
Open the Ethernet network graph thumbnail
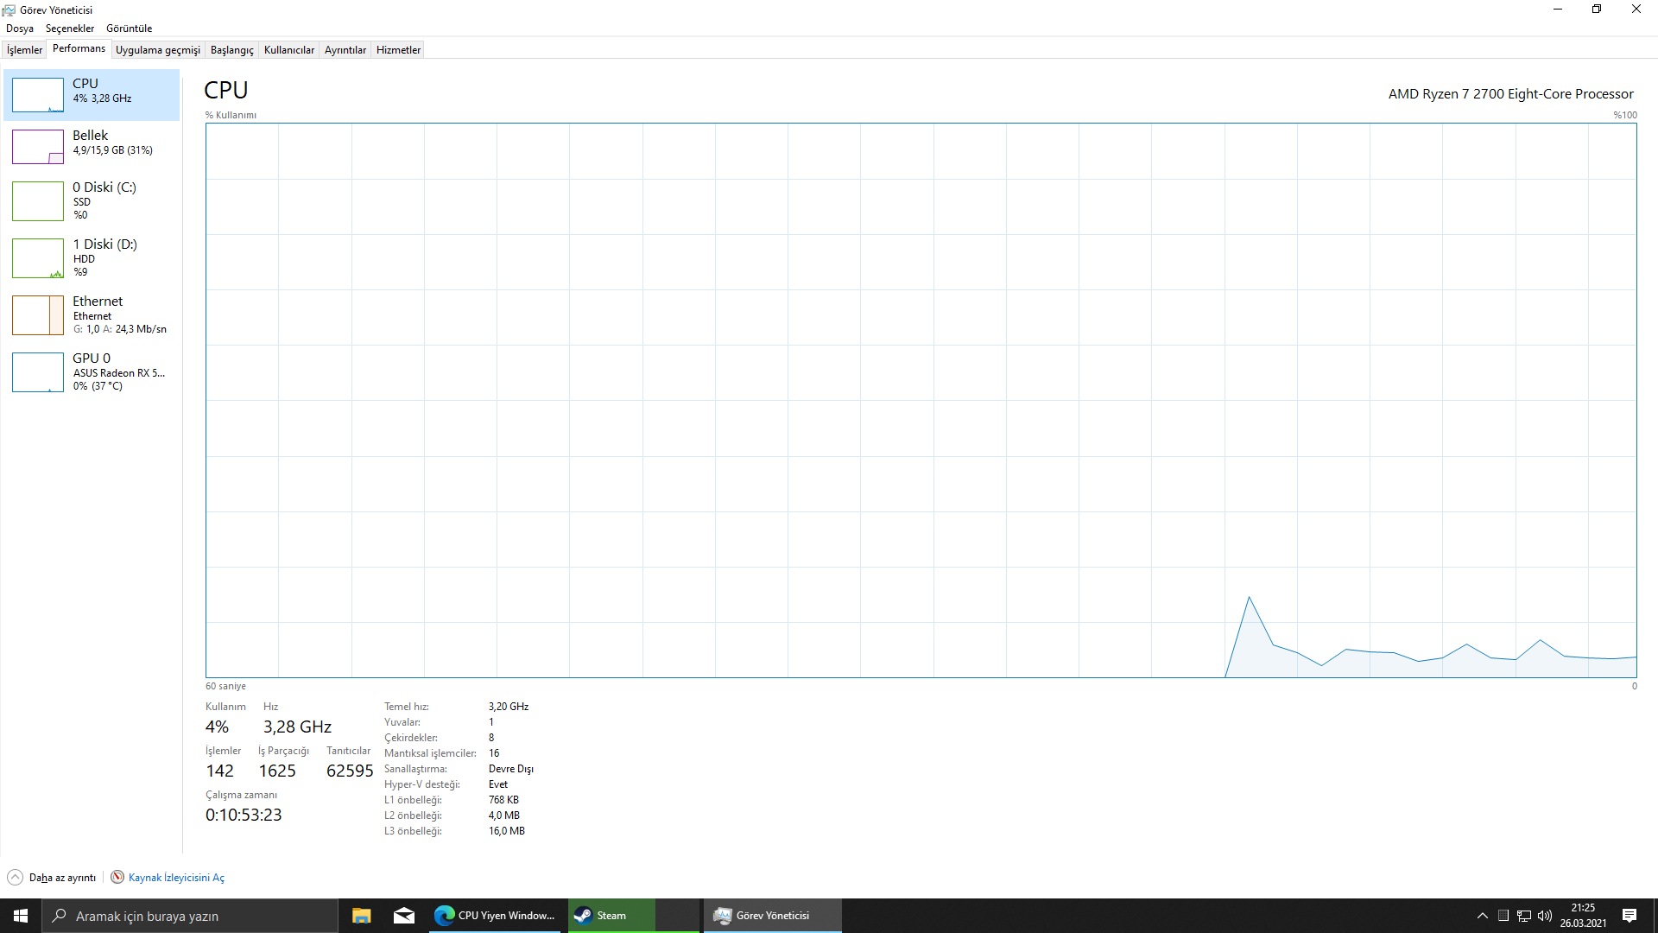(38, 315)
